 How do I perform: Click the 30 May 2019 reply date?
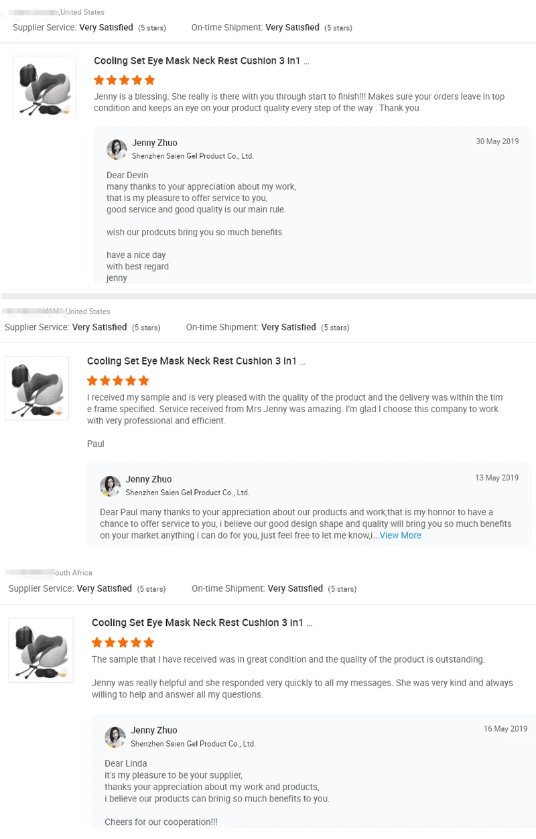click(x=497, y=141)
